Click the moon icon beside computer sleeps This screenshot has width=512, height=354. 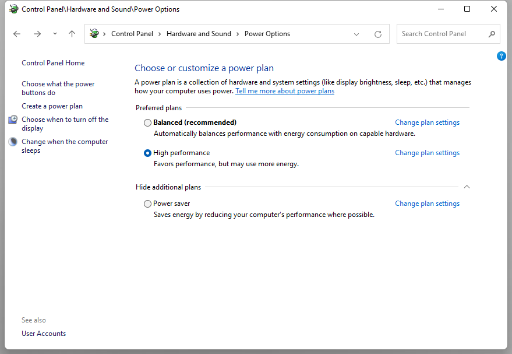pyautogui.click(x=13, y=142)
